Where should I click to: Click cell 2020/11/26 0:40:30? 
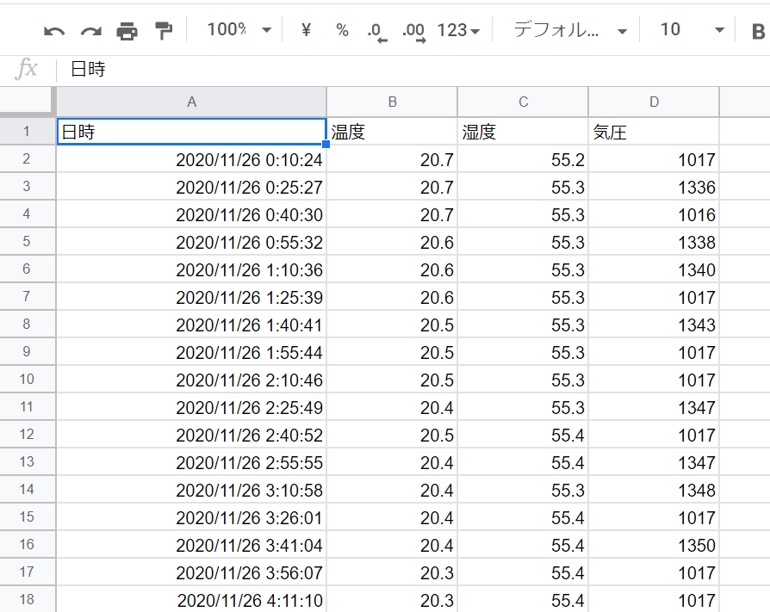coord(191,214)
